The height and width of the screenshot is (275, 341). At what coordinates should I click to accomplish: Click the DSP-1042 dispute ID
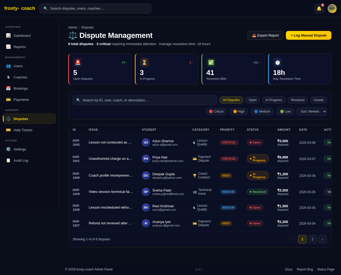coord(76,142)
